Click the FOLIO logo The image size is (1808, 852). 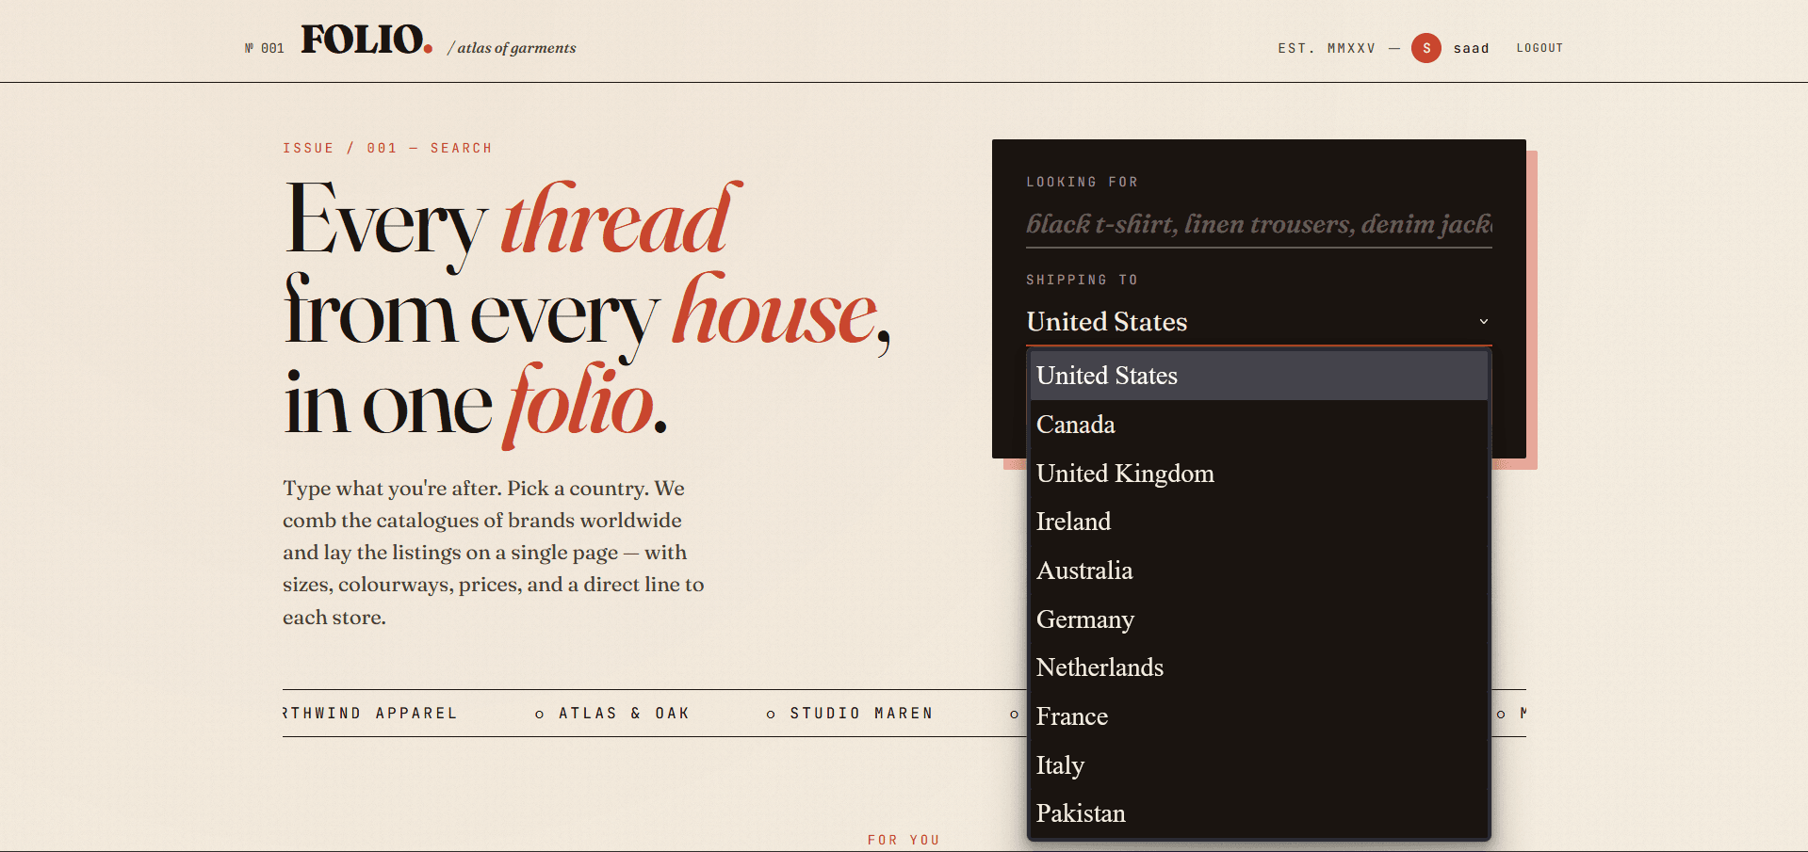[x=366, y=40]
